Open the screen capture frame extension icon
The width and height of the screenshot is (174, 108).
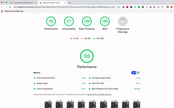click(x=162, y=7)
